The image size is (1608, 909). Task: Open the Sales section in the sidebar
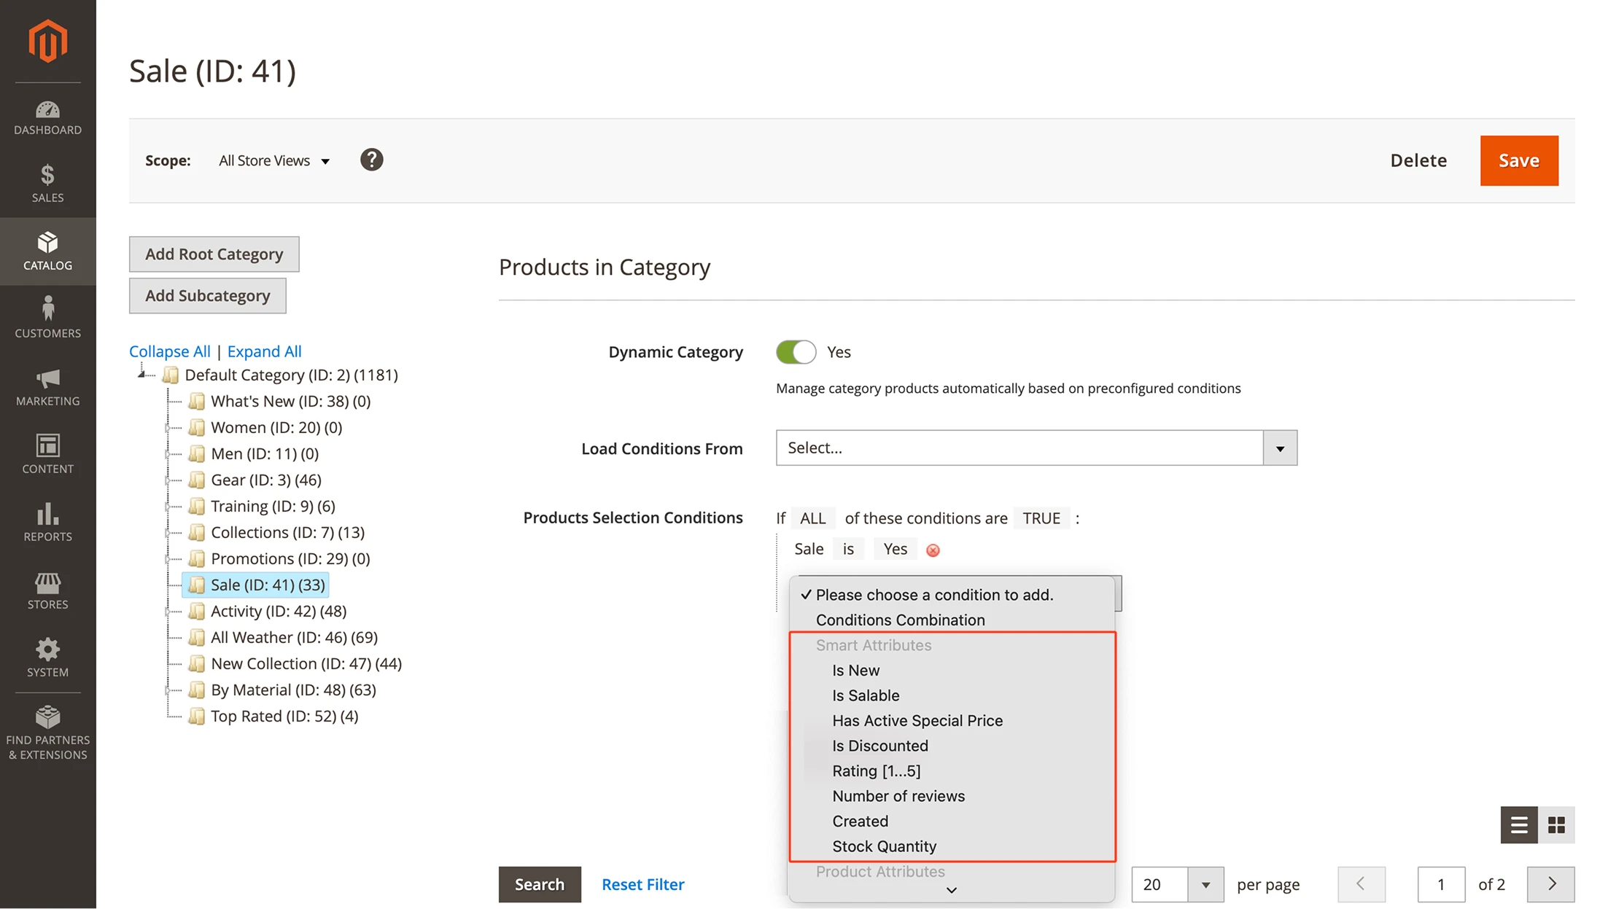pyautogui.click(x=47, y=182)
